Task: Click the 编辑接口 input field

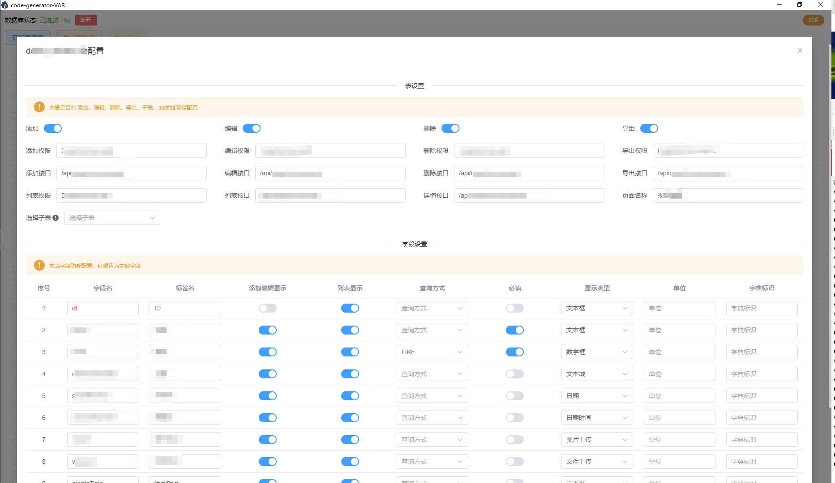Action: 330,173
